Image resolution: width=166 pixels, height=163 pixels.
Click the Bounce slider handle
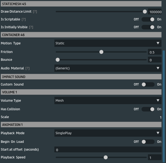[58, 60]
